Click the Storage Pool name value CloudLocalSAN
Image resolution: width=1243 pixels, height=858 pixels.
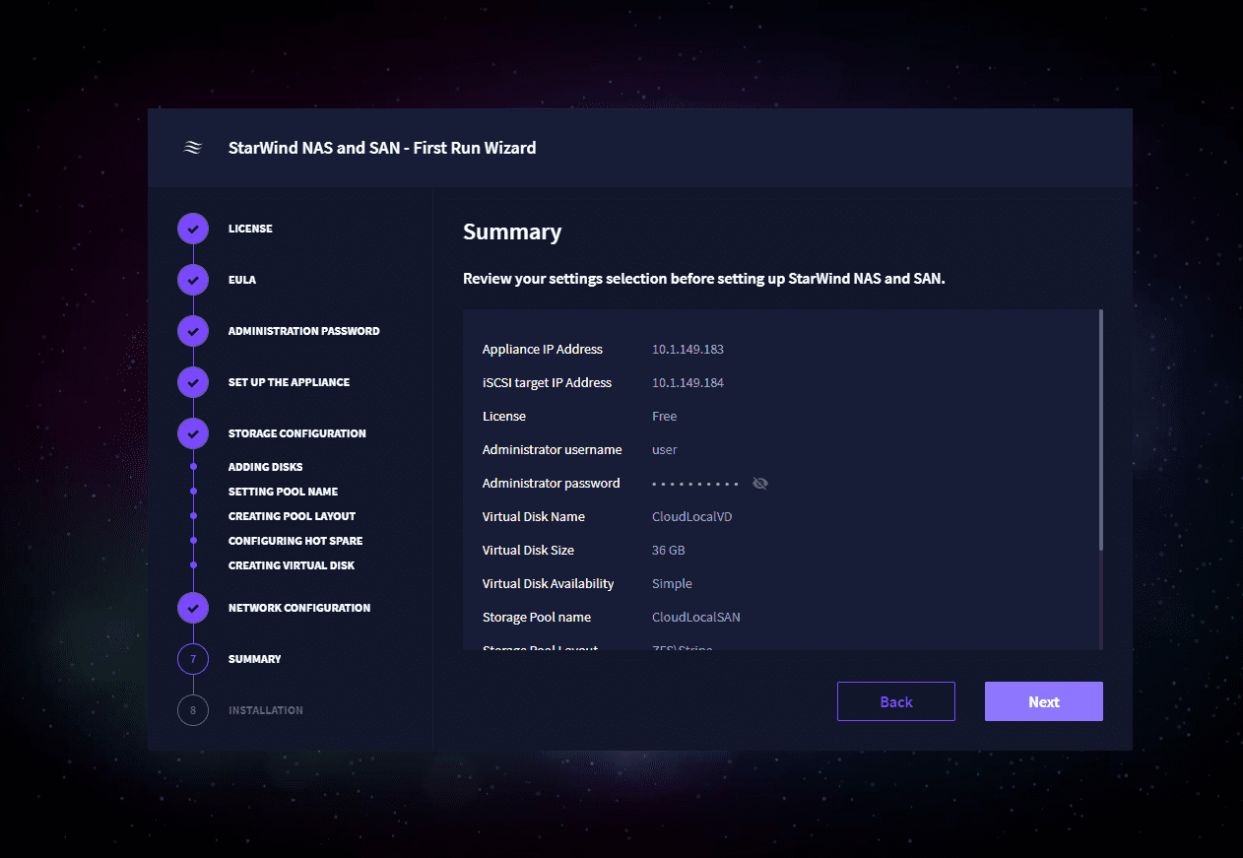pyautogui.click(x=695, y=618)
